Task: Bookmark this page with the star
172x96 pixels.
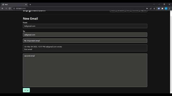Action: click(154, 8)
